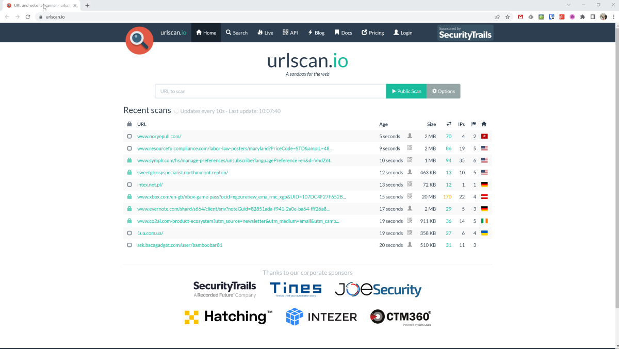Go to the Live page
The height and width of the screenshot is (349, 619).
click(265, 32)
